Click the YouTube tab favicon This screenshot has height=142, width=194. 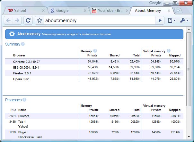point(94,11)
